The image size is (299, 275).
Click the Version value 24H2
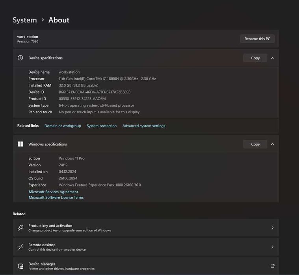pos(63,165)
